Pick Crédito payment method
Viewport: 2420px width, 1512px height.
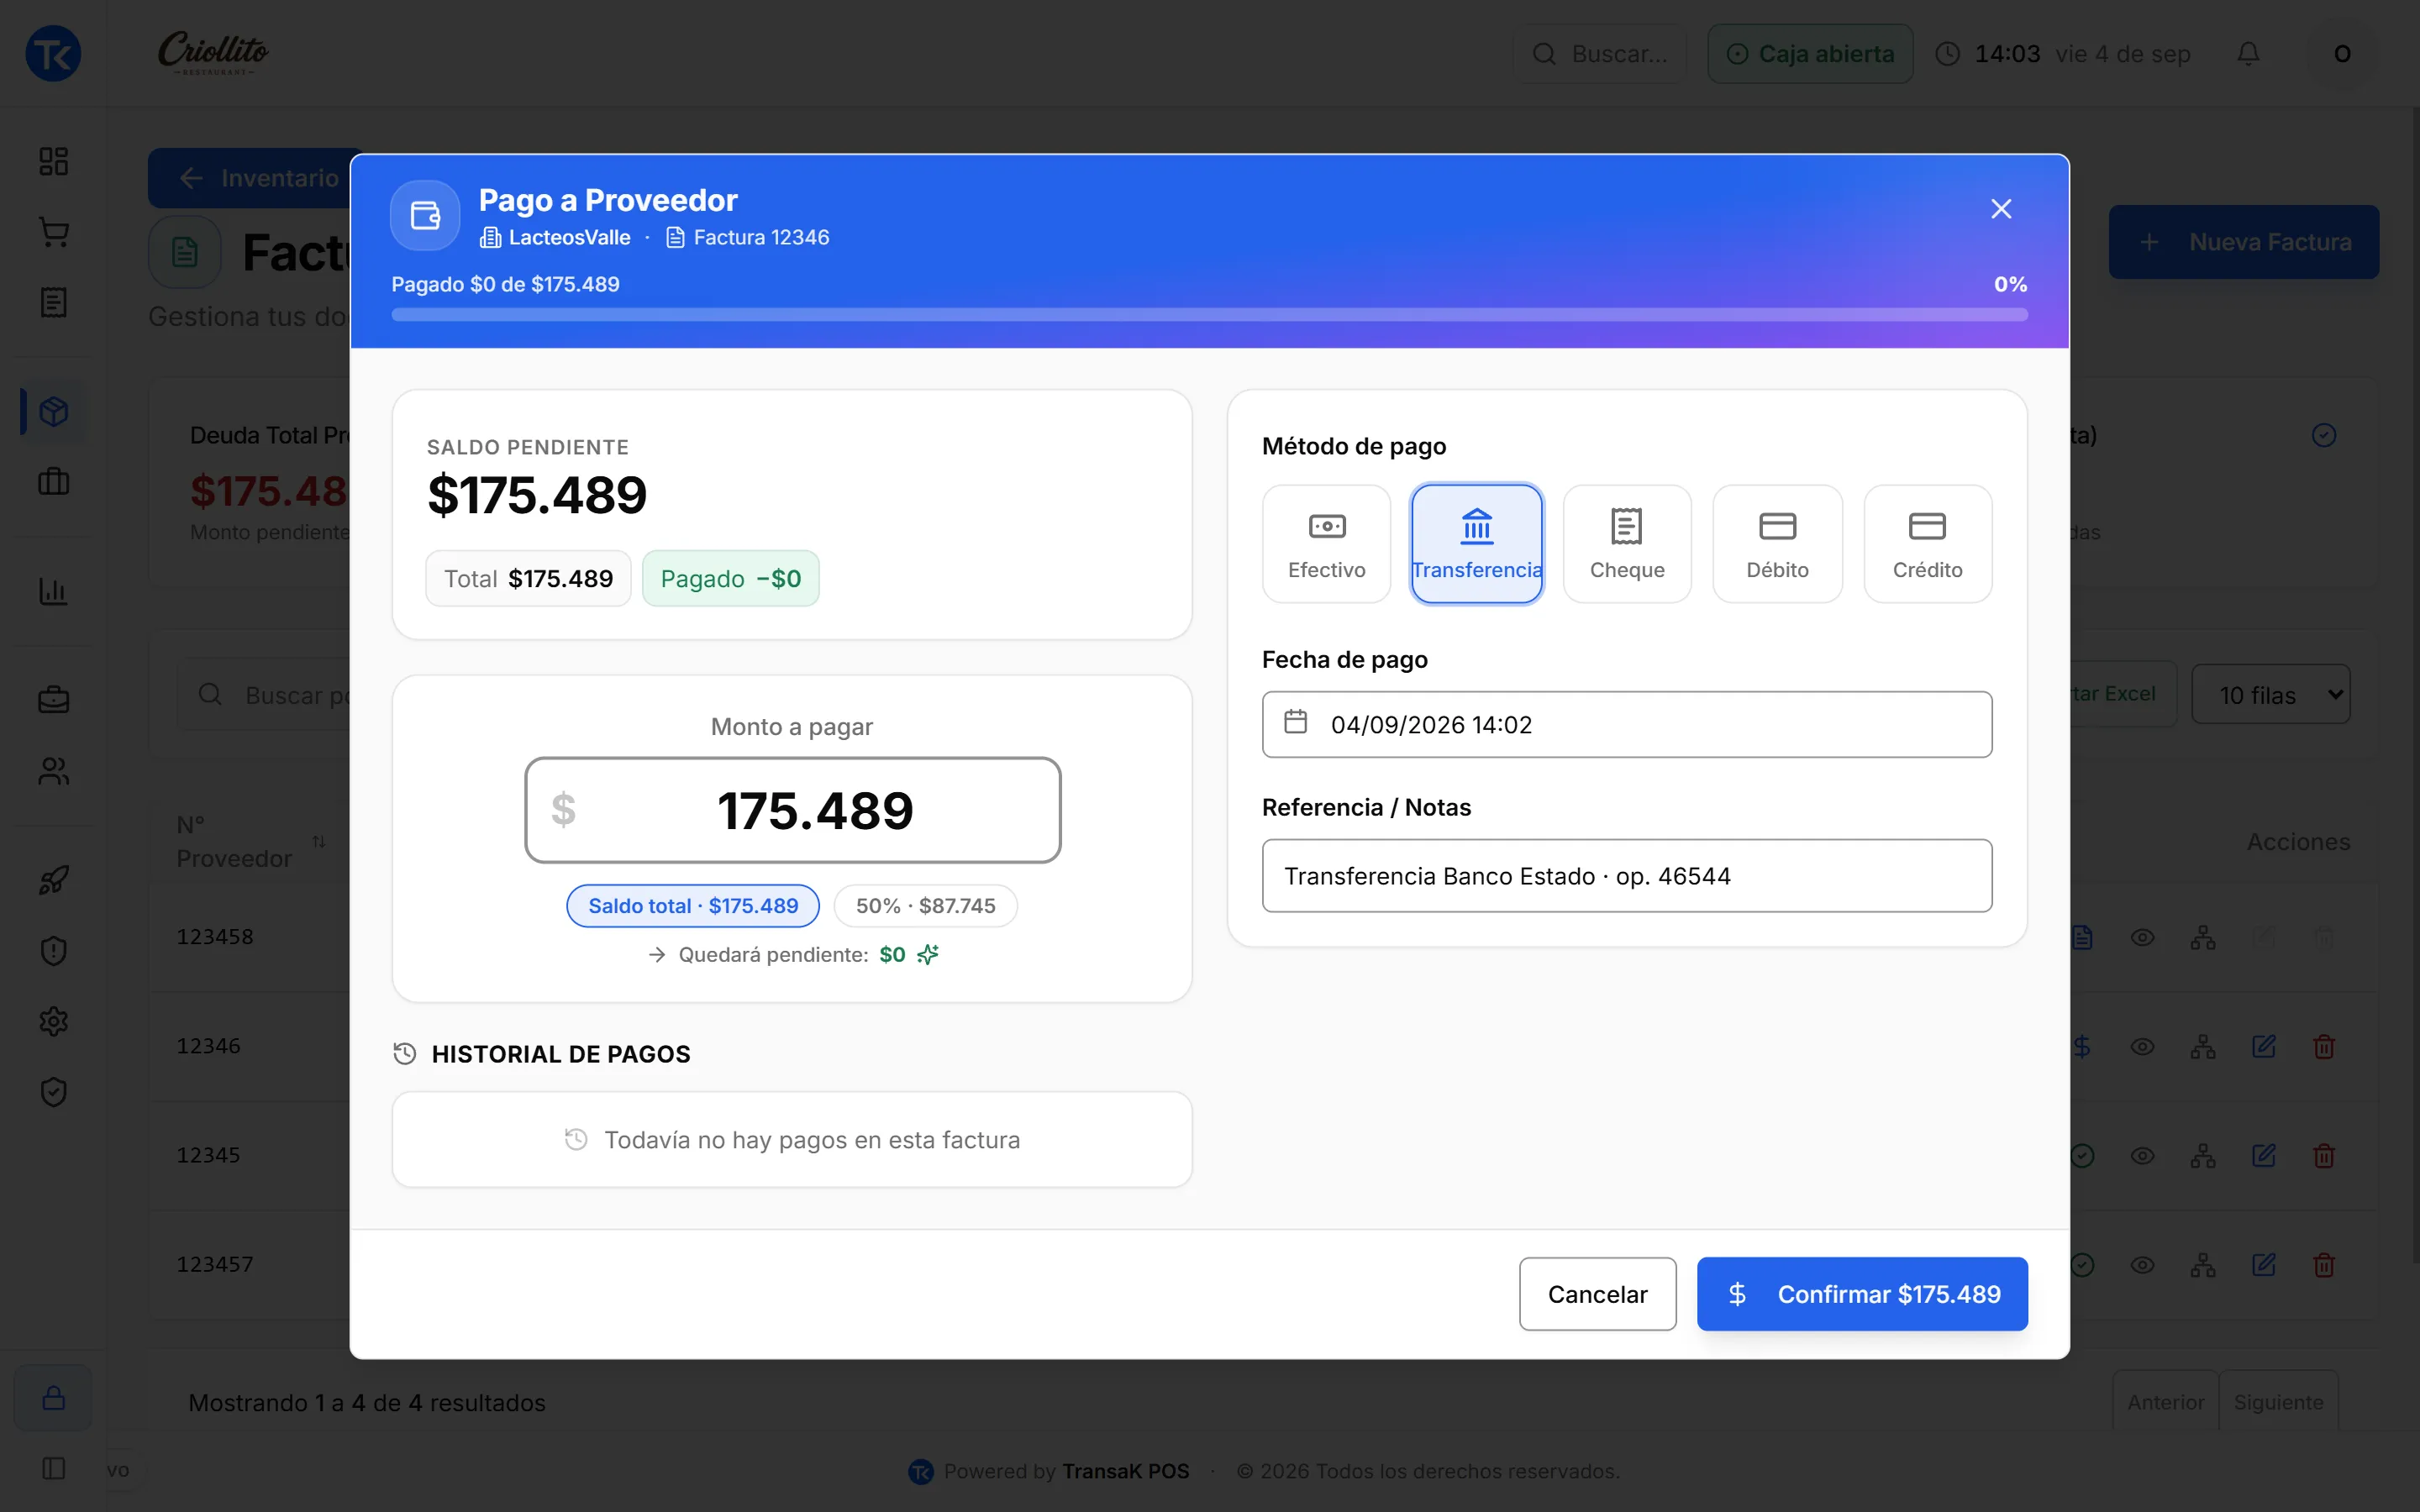tap(1927, 544)
